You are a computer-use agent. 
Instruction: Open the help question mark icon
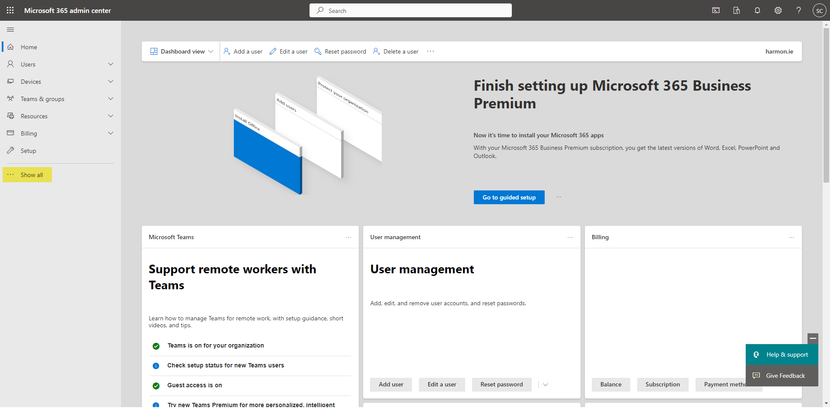[799, 10]
